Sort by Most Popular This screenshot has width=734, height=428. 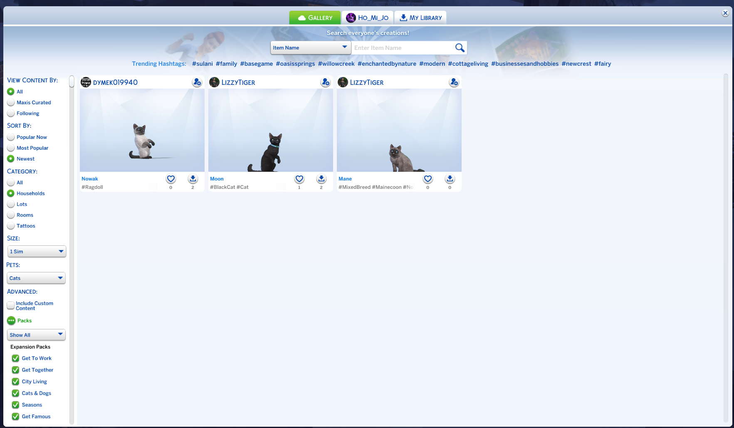(11, 148)
